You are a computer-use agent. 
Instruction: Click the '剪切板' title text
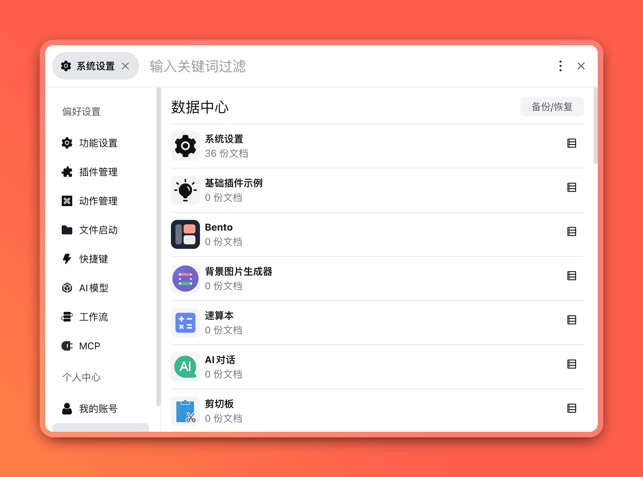219,404
